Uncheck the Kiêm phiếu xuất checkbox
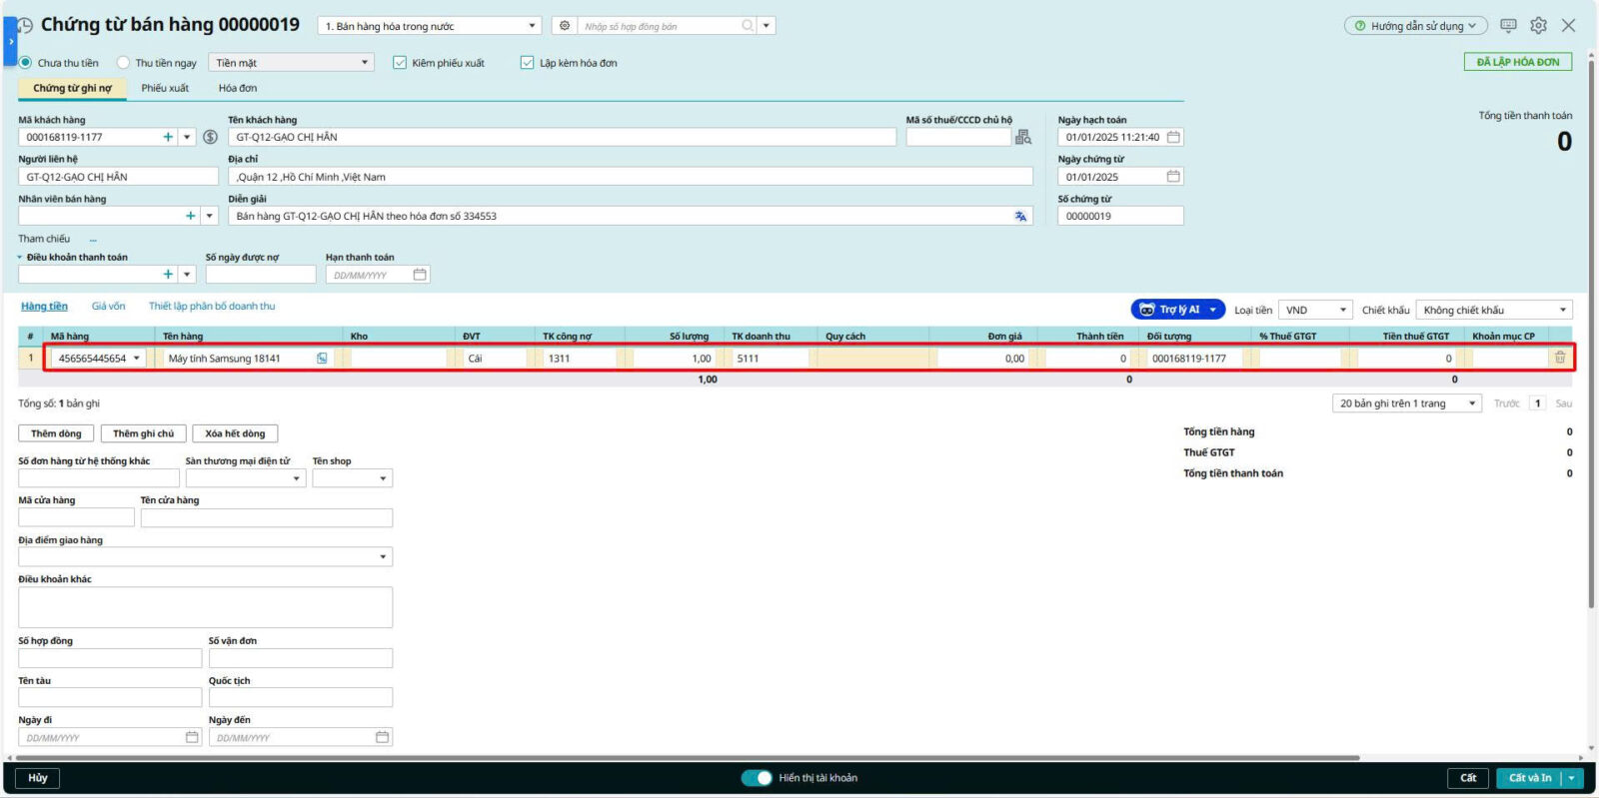 [400, 63]
